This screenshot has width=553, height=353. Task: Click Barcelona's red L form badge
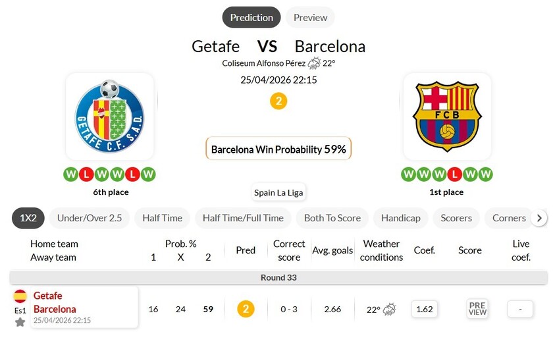coord(454,175)
